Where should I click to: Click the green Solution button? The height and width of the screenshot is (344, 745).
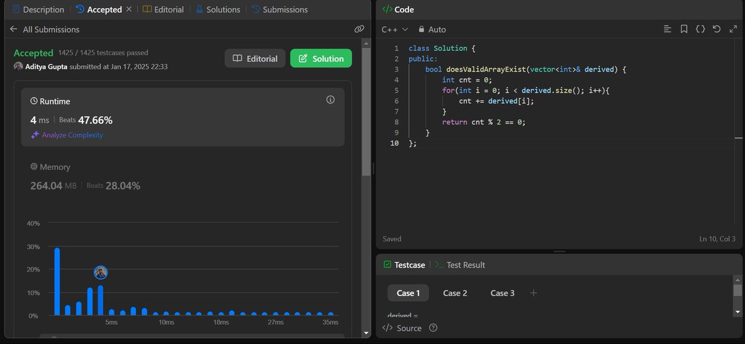[x=321, y=58]
